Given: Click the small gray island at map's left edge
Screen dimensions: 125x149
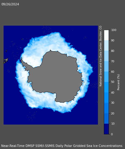Looking at the screenshot, I should (6, 60).
